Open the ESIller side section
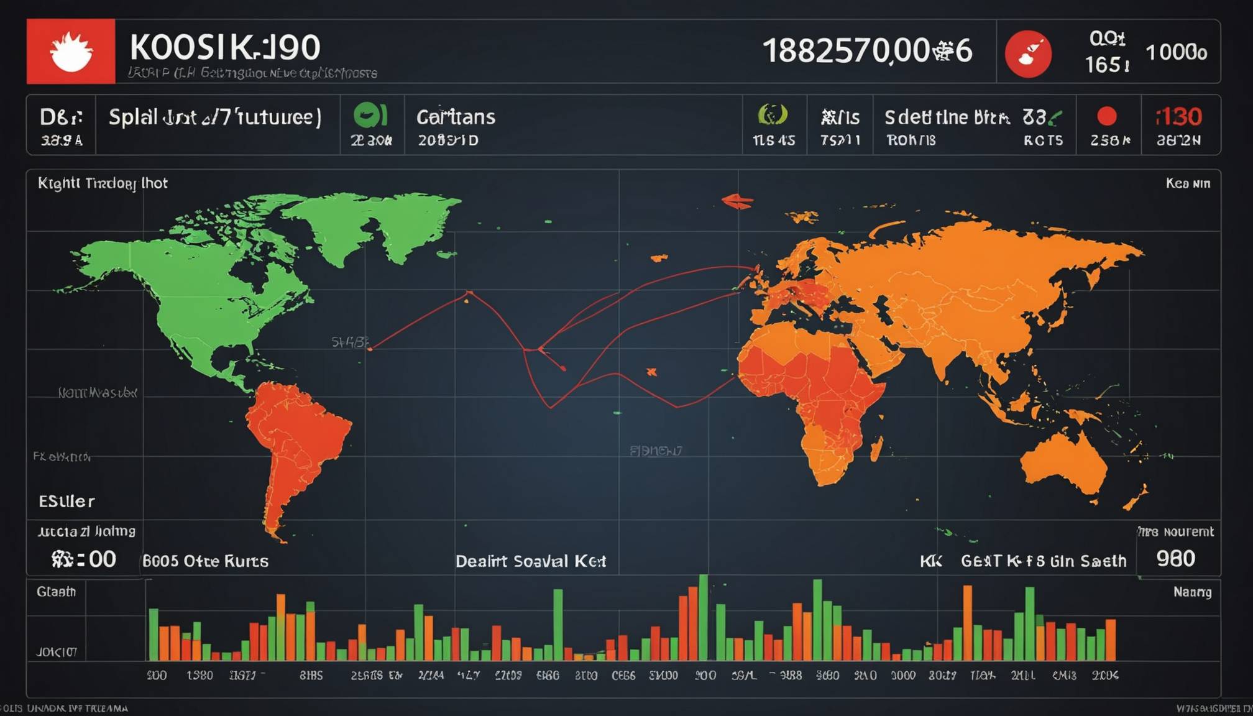Image resolution: width=1253 pixels, height=716 pixels. tap(67, 502)
